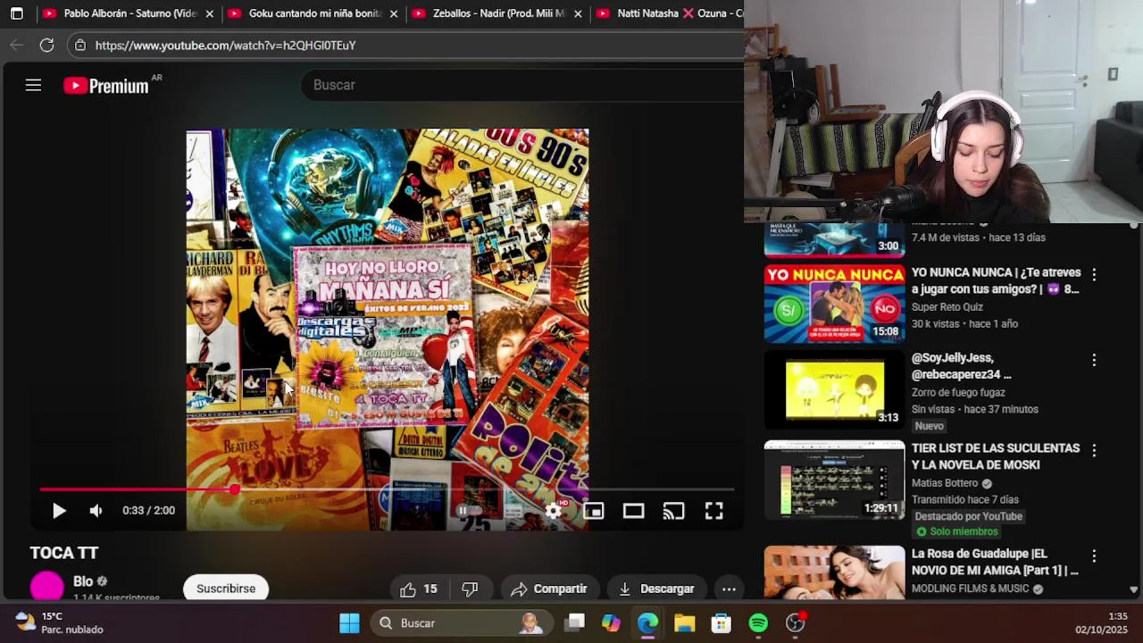The width and height of the screenshot is (1143, 643).
Task: Toggle the autoplay switch in player
Action: tap(468, 511)
